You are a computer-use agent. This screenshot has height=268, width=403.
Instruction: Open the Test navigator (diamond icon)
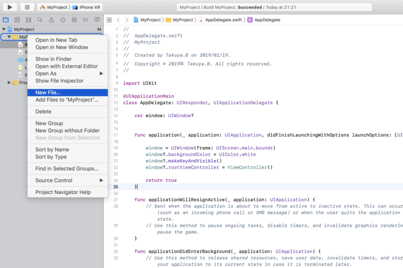(x=63, y=20)
